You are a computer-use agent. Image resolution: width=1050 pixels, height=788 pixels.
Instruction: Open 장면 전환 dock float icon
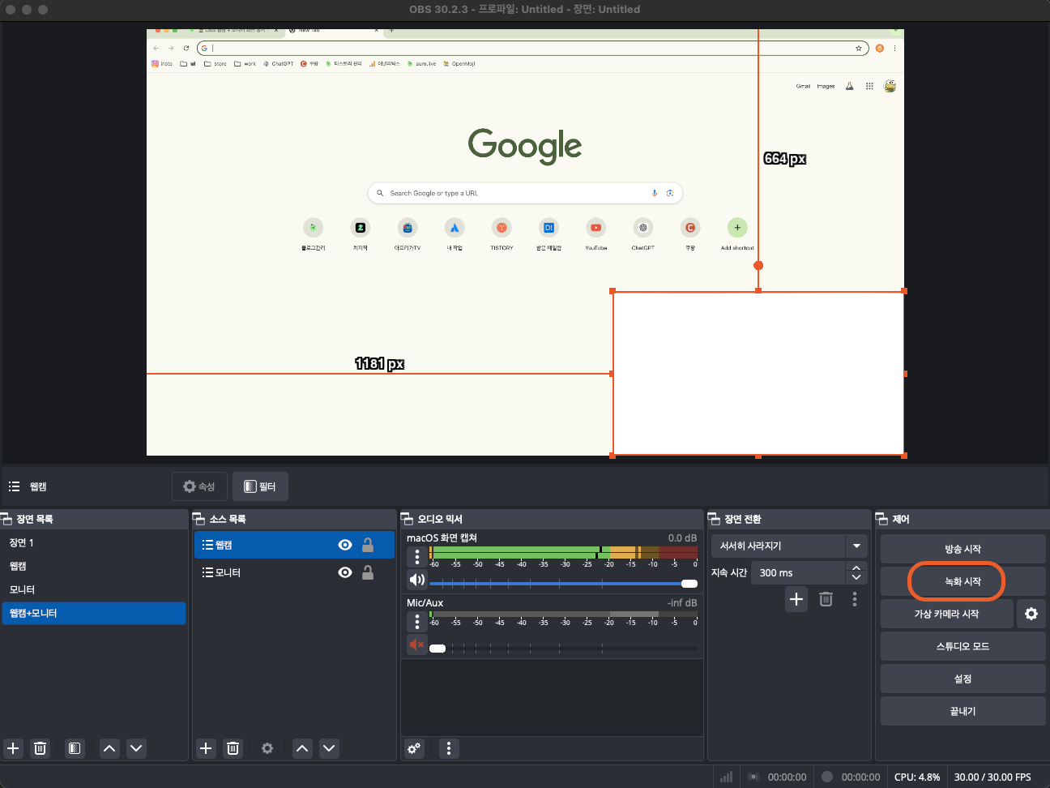(714, 519)
